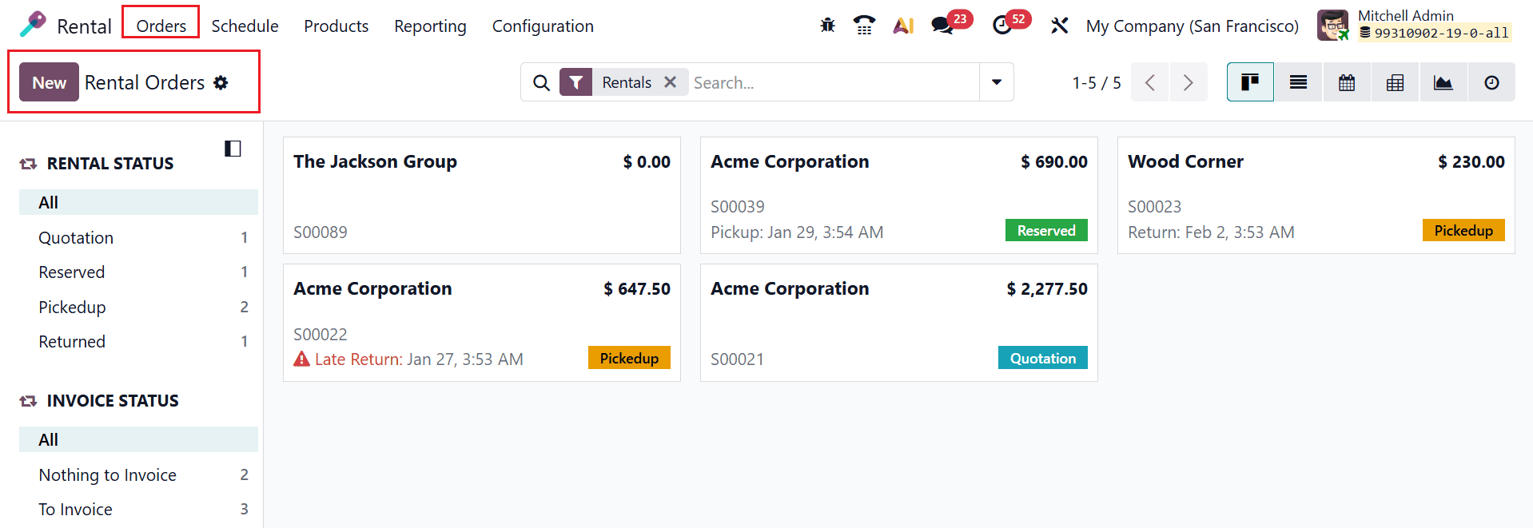This screenshot has height=528, width=1533.
Task: Switch to the pivot view
Action: 1394,81
